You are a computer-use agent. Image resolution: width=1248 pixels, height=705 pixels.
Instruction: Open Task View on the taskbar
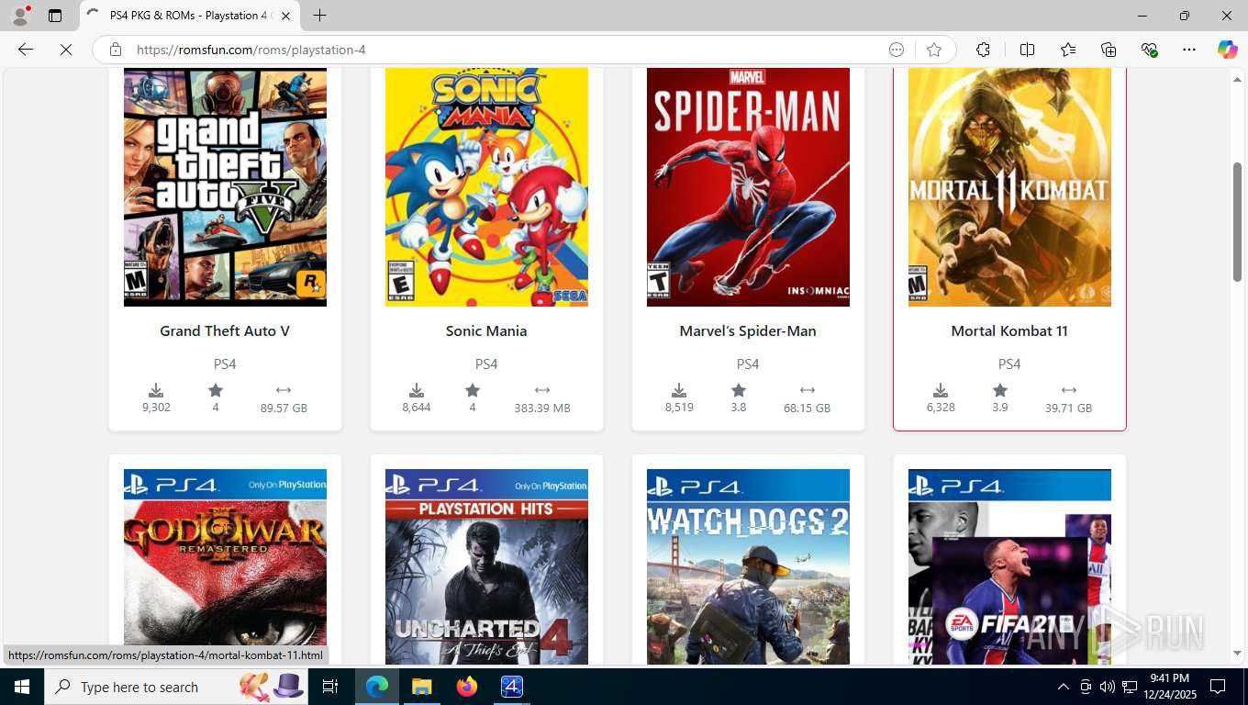(330, 687)
